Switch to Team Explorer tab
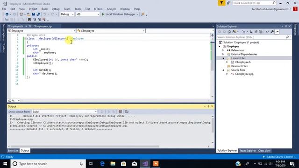 (247, 151)
